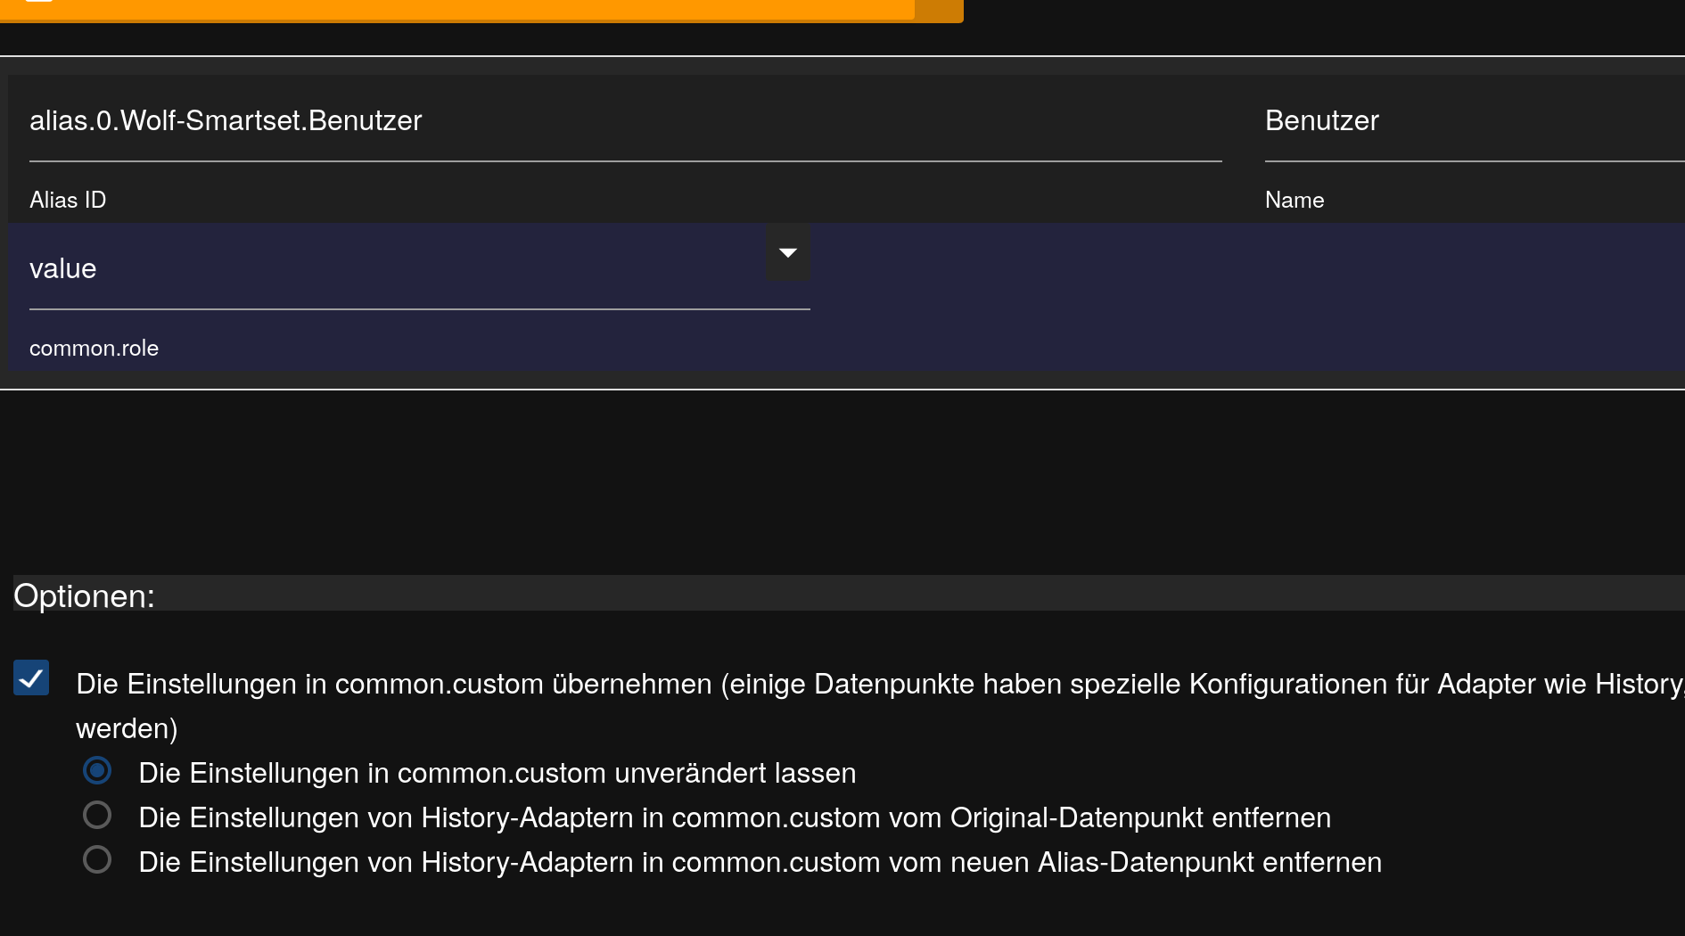Click the darker right end of the orange bar
1685x936 pixels.
tap(938, 7)
